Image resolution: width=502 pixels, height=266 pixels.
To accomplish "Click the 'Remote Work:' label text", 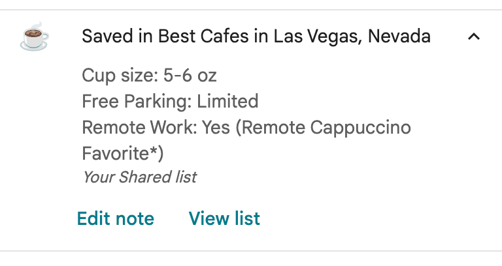I will point(140,127).
